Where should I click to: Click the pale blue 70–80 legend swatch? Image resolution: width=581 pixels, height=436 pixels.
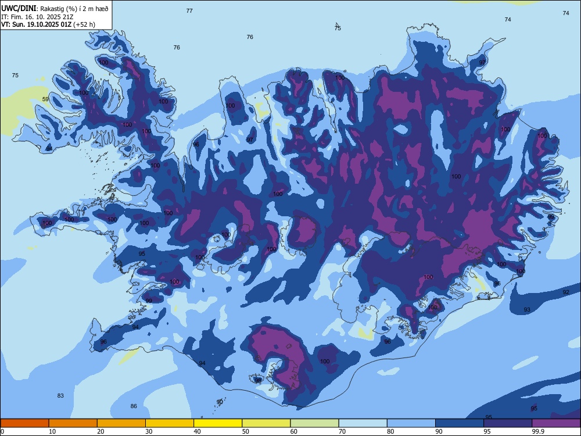[363, 423]
